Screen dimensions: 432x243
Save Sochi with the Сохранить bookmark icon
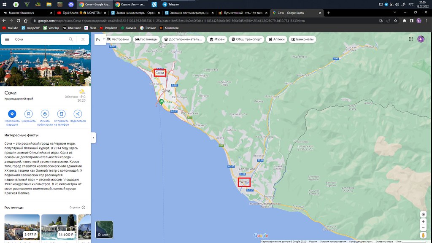pyautogui.click(x=28, y=114)
